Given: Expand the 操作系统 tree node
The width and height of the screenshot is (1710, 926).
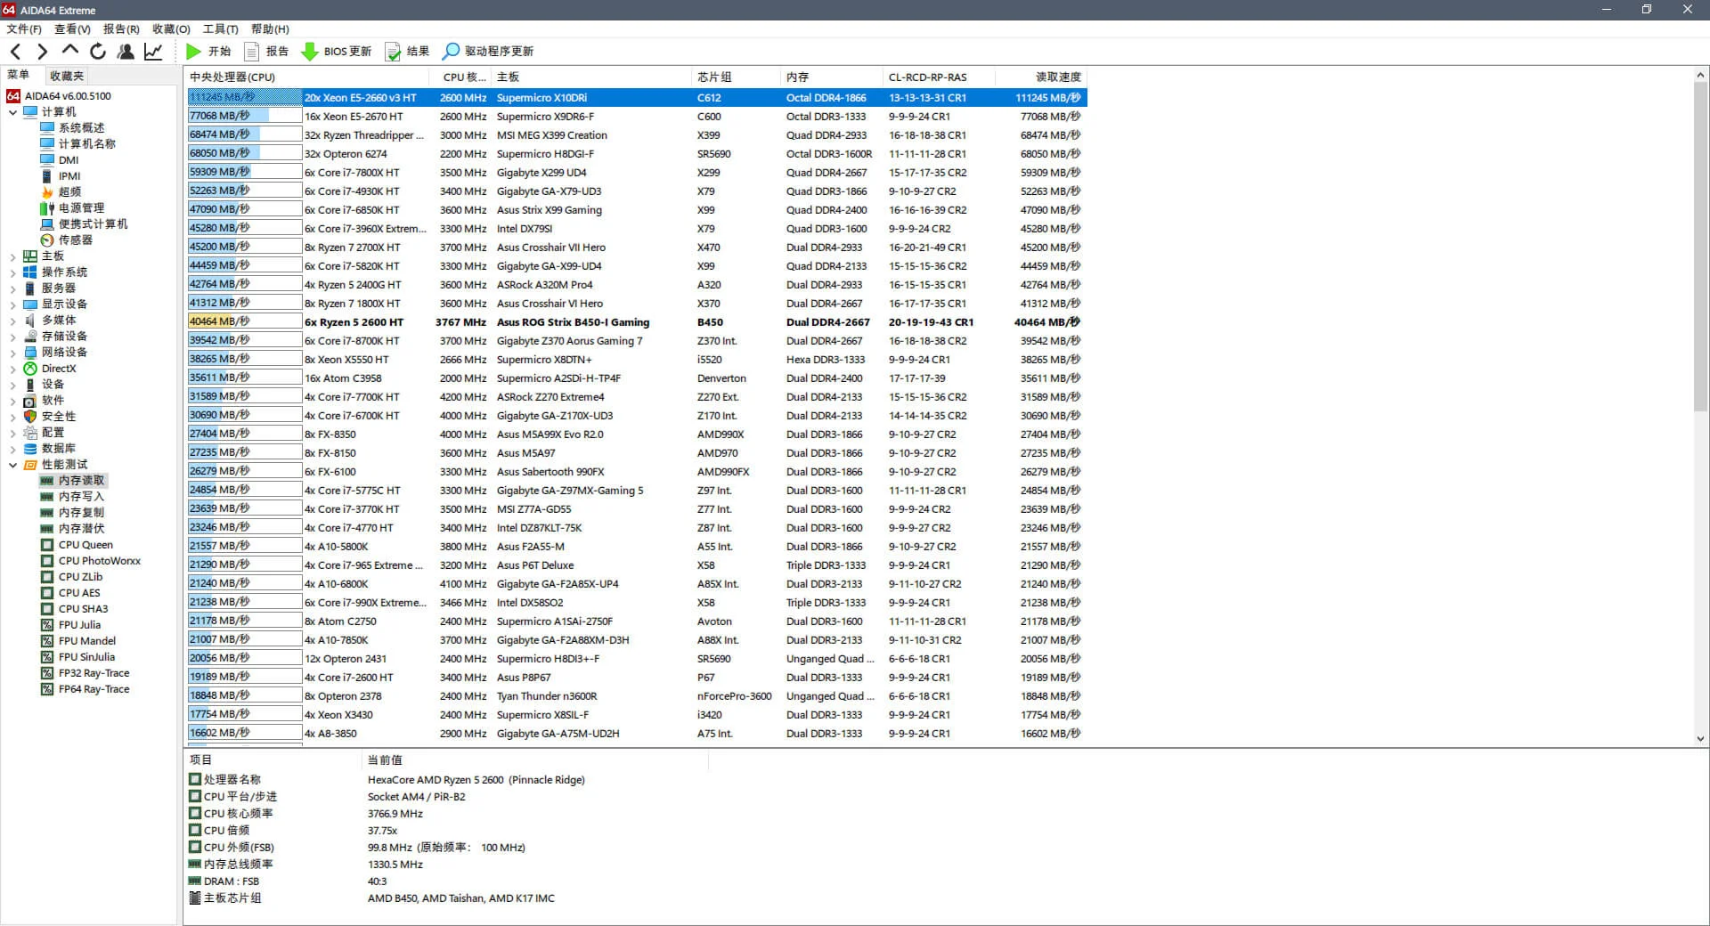Looking at the screenshot, I should tap(12, 272).
